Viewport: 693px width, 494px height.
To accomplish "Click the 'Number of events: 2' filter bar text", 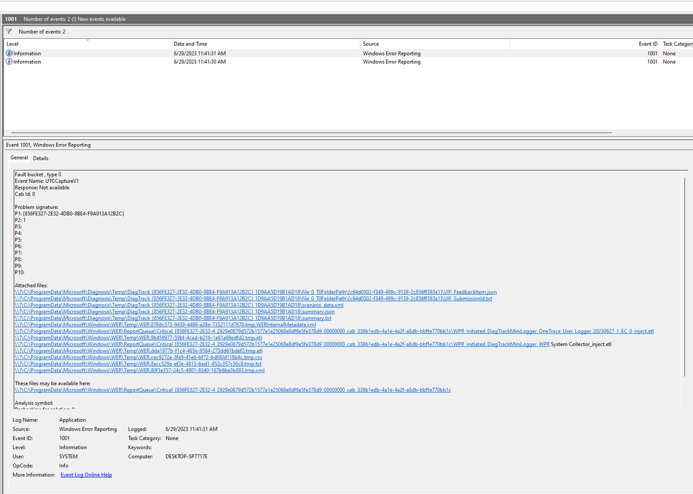I will point(42,31).
